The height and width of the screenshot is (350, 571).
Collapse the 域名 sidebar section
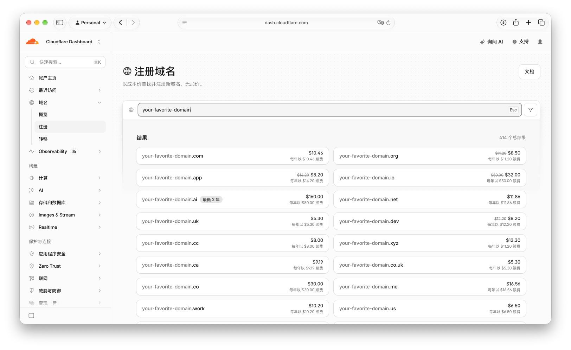65,102
